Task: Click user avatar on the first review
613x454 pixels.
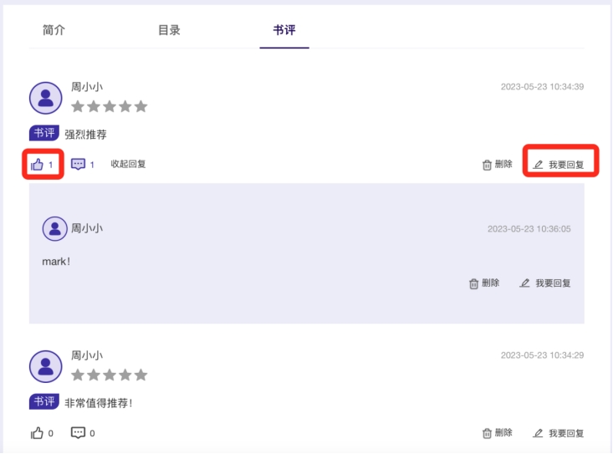Action: (x=45, y=98)
